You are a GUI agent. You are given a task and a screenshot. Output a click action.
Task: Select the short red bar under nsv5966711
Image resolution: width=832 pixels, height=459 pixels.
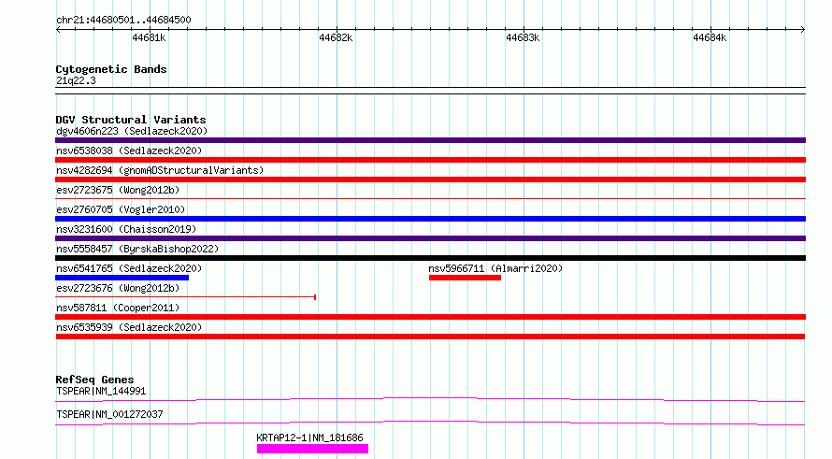465,278
